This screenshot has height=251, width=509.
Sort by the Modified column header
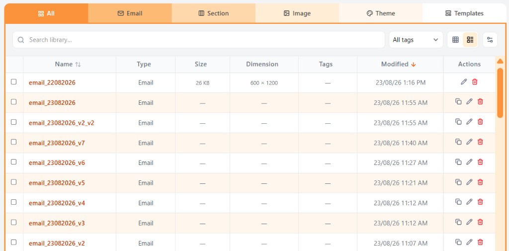tap(399, 64)
